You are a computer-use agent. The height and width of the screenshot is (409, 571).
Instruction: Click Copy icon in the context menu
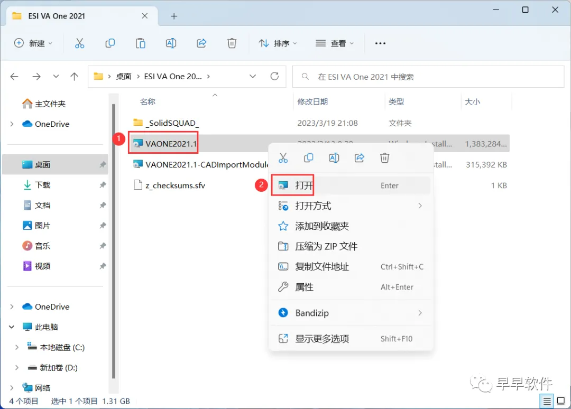pyautogui.click(x=308, y=158)
